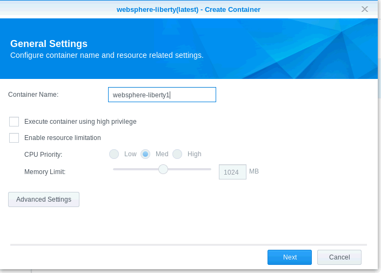Choose the Med CPU priority option
Viewport: 381px width, 273px height.
[x=145, y=154]
